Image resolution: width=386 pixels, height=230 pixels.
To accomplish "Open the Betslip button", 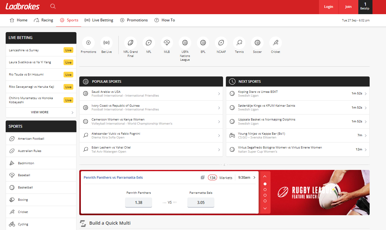I will coord(365,7).
